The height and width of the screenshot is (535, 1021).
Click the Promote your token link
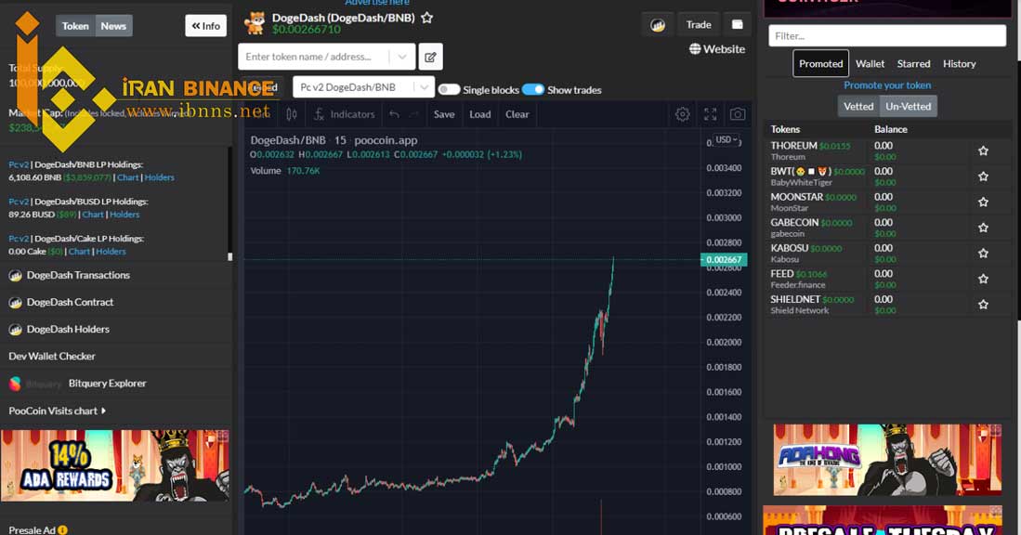tap(887, 85)
